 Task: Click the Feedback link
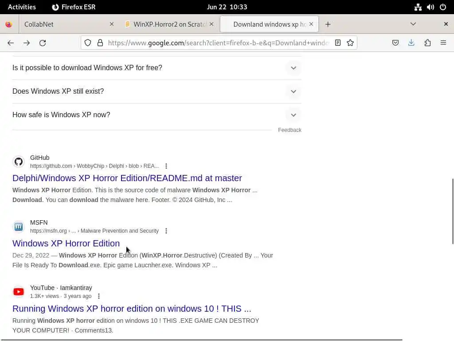tap(290, 130)
